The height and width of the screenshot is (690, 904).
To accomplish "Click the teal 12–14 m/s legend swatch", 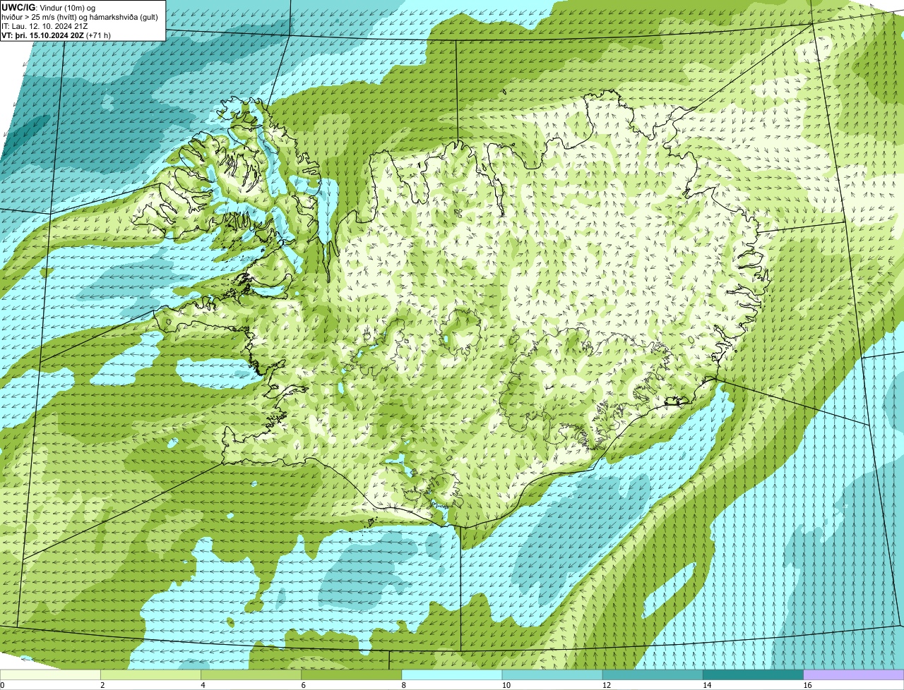I will pos(653,674).
